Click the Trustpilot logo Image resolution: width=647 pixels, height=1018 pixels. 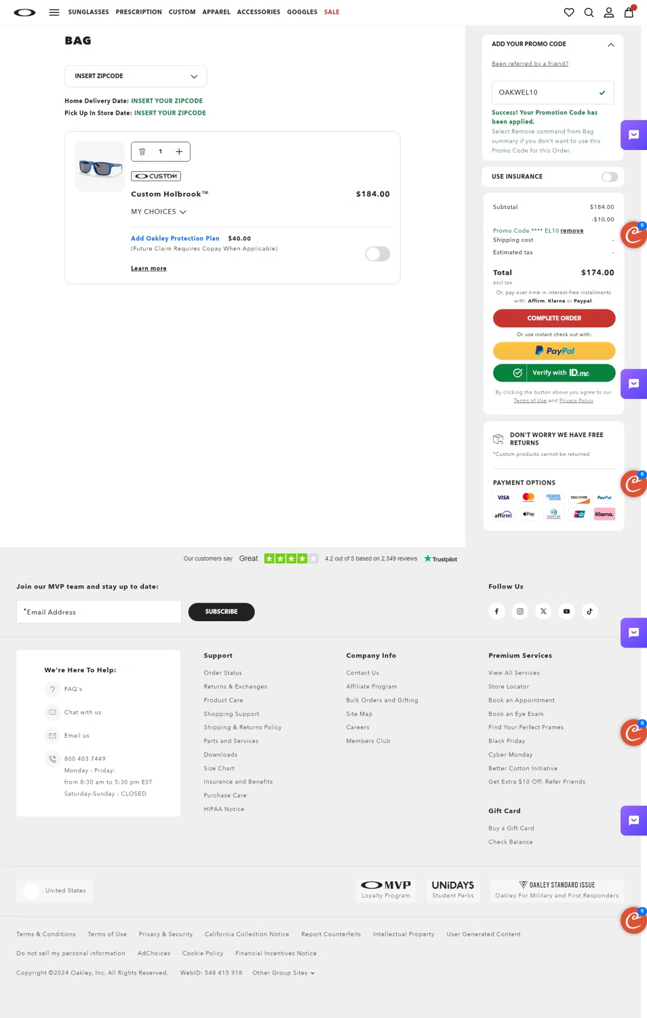[x=441, y=559]
